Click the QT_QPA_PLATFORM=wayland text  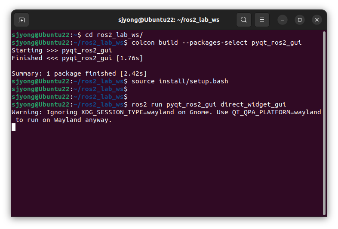click(277, 112)
